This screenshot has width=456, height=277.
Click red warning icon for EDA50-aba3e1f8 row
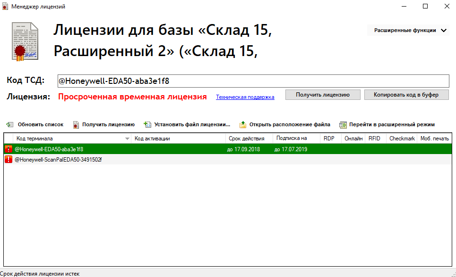[9, 149]
